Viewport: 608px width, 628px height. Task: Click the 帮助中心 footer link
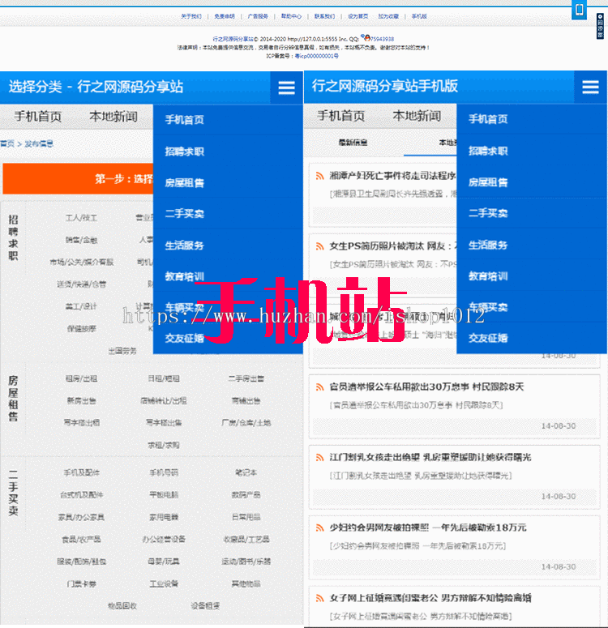291,16
